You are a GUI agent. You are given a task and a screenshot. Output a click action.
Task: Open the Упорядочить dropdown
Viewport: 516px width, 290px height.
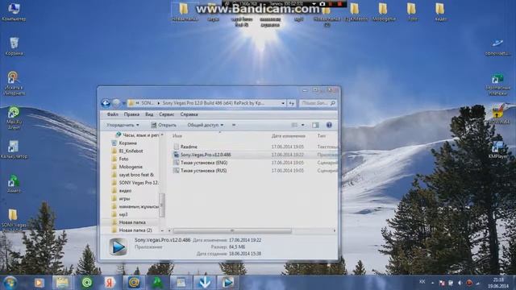tap(123, 125)
